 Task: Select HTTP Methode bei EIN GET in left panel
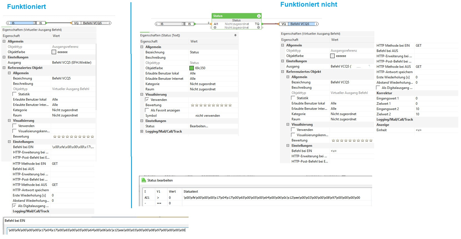pos(55,163)
